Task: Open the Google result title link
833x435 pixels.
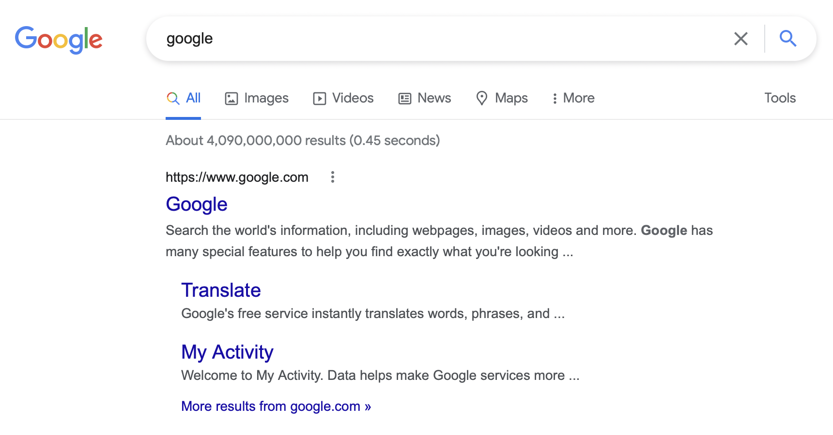Action: pos(197,204)
